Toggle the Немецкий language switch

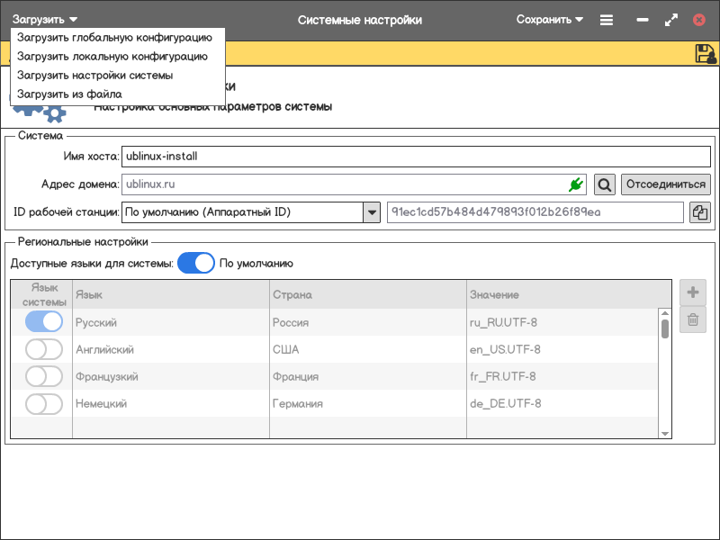(44, 404)
